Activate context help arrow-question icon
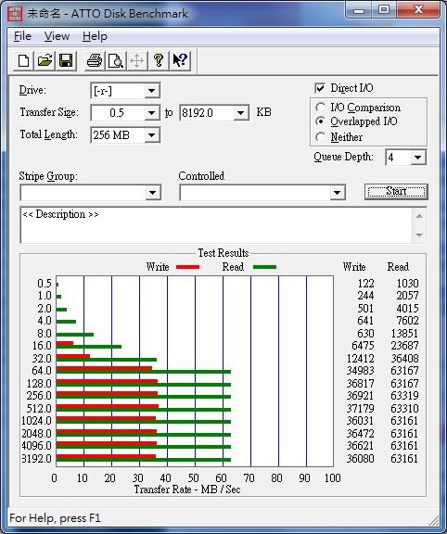 (180, 61)
